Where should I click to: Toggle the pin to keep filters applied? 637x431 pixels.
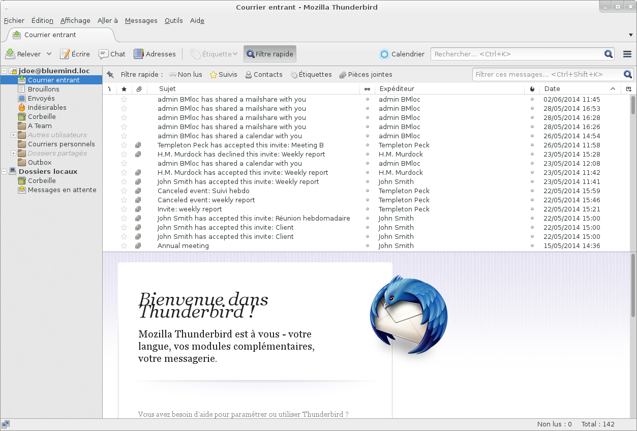[110, 75]
